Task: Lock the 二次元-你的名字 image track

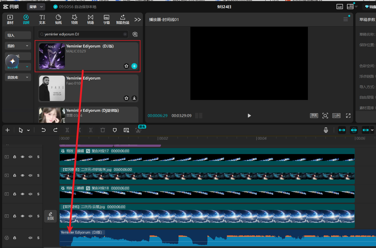Action: (x=15, y=176)
